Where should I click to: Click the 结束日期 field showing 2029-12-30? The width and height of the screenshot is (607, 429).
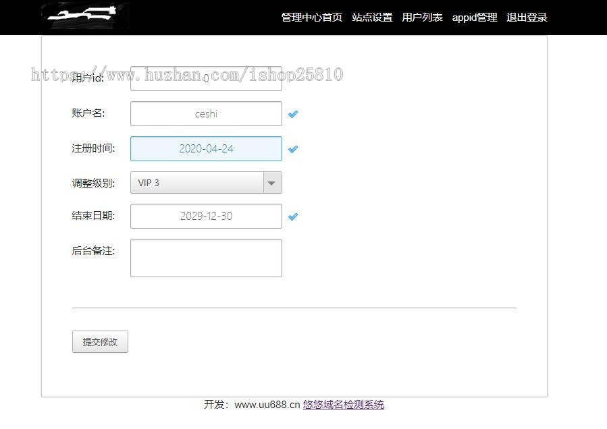click(206, 217)
